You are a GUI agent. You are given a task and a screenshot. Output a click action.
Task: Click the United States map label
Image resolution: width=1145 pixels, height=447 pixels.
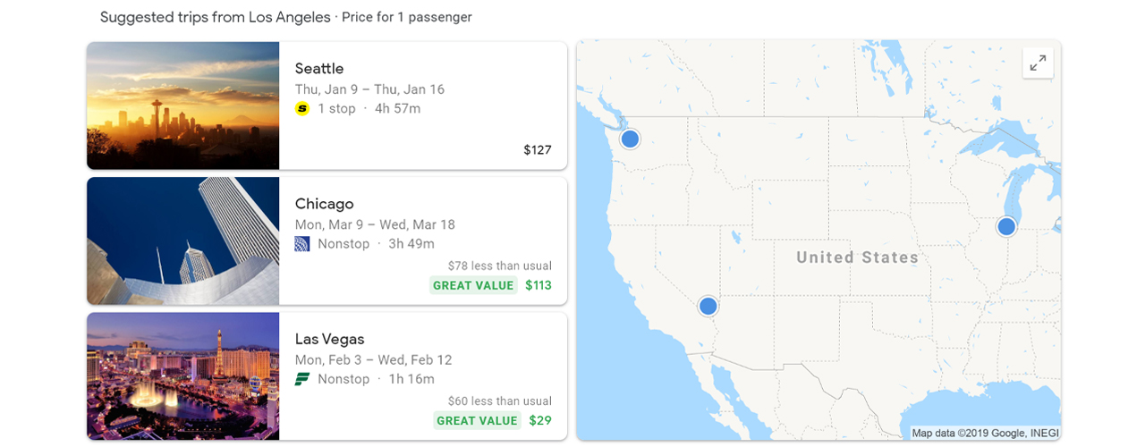(857, 257)
